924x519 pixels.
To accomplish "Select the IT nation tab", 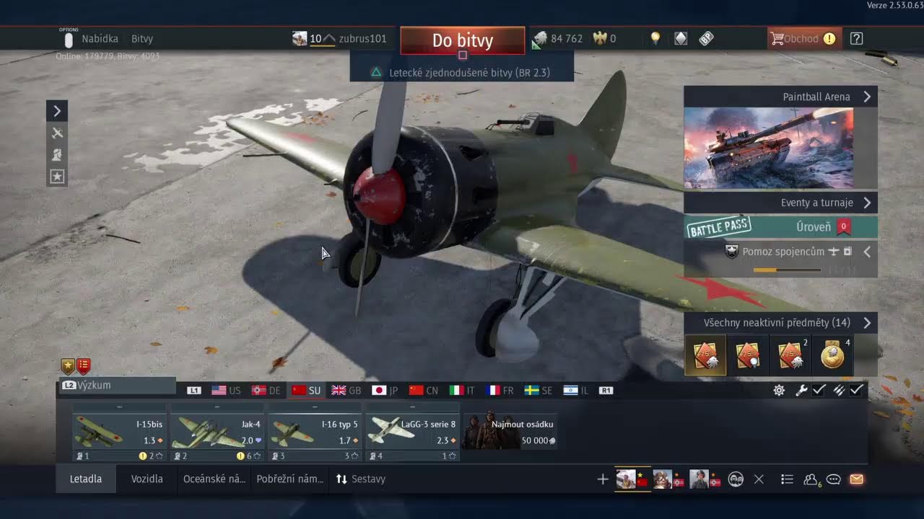I will (462, 390).
